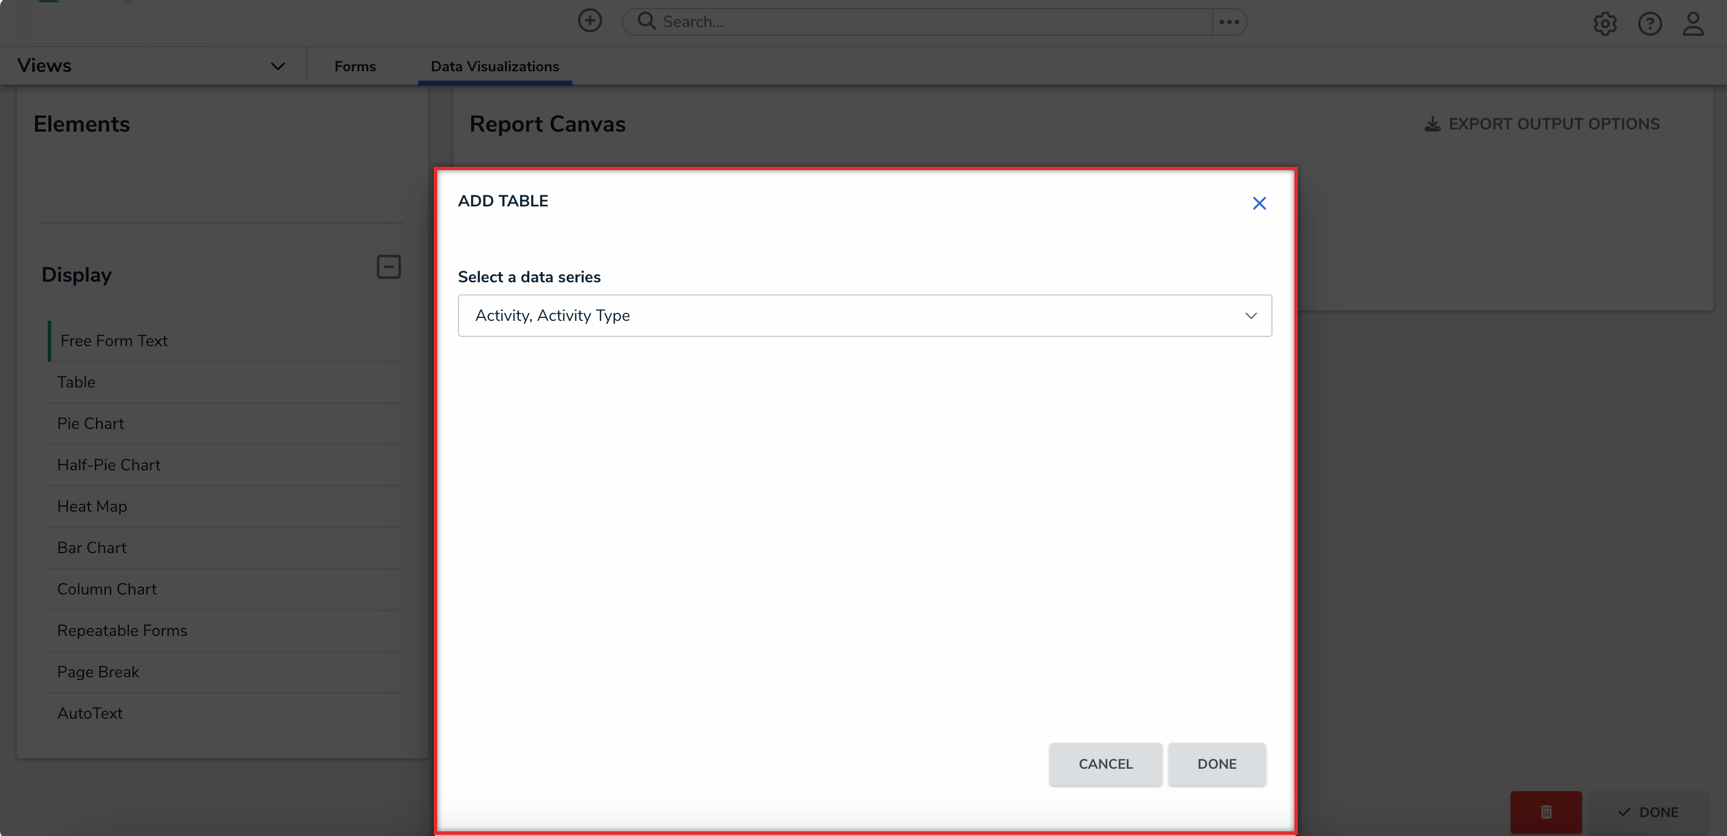Expand the Views dropdown
The image size is (1727, 836).
point(277,66)
